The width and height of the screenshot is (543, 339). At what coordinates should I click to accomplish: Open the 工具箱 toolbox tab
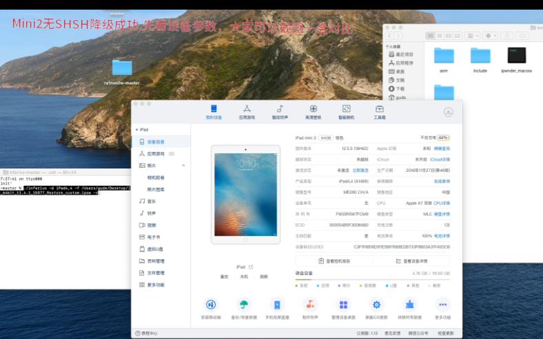(x=380, y=112)
